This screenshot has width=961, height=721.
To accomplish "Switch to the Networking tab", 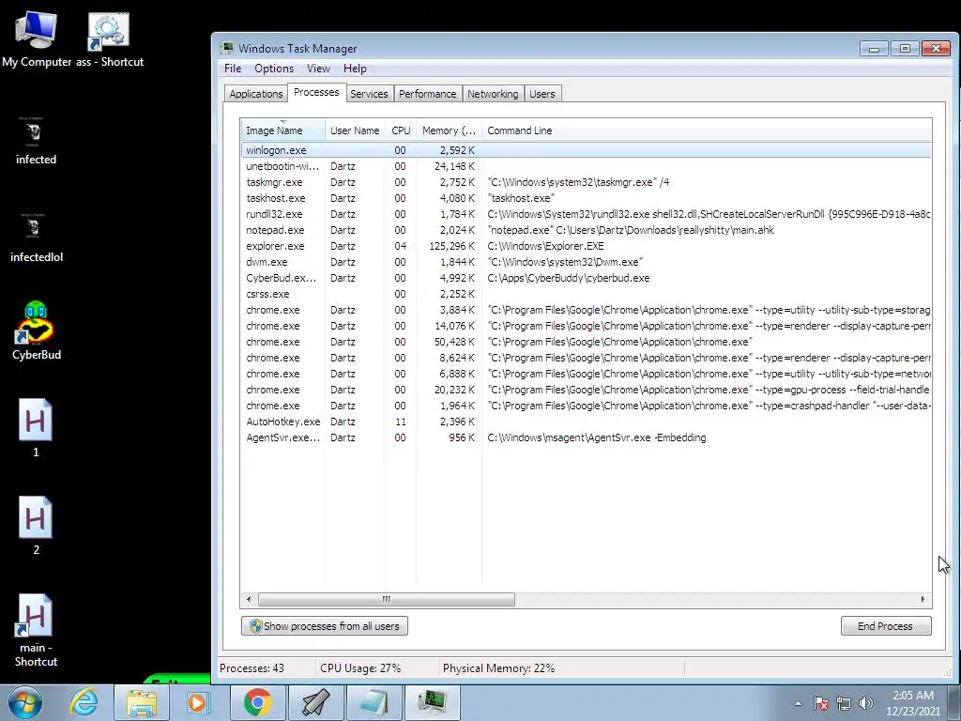I will coord(493,94).
